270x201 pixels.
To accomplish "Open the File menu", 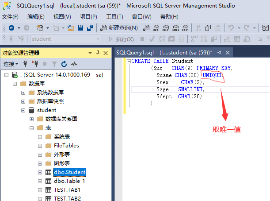I will (10, 17).
